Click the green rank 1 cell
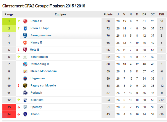 click(x=9, y=21)
